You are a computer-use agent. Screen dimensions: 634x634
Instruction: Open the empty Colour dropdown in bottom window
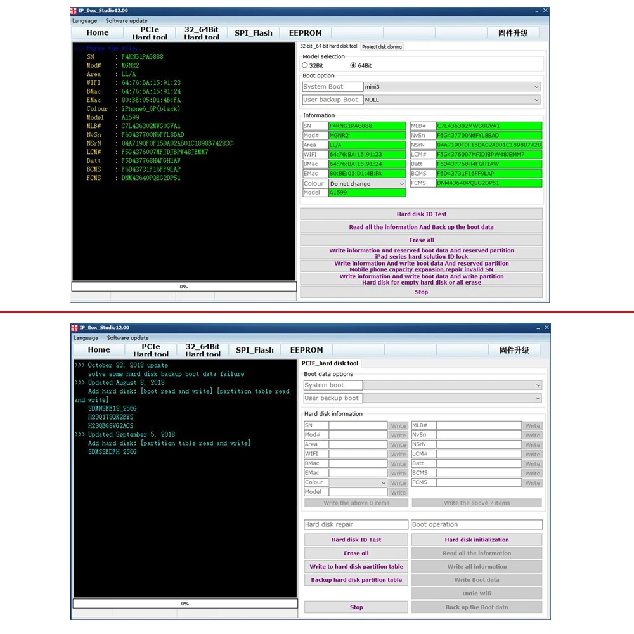[x=358, y=482]
